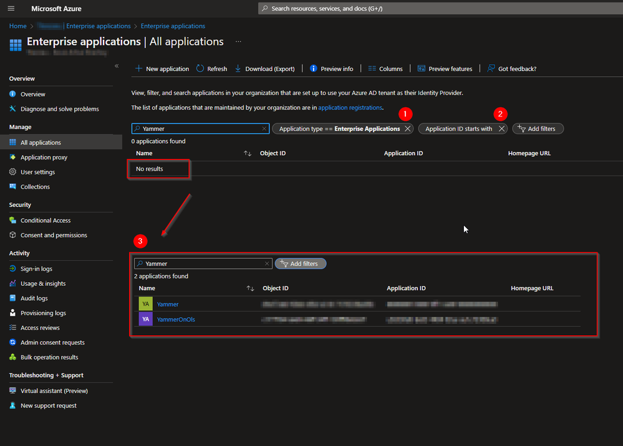Open New support request
The width and height of the screenshot is (623, 446).
[49, 406]
